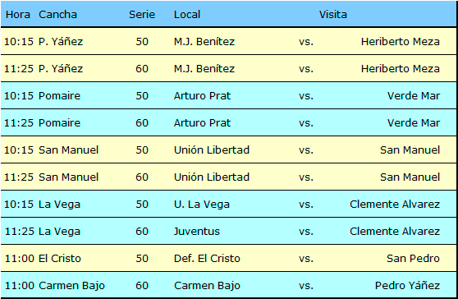
Task: Click the San Manuel visiting team at 11:25
Action: 410,177
